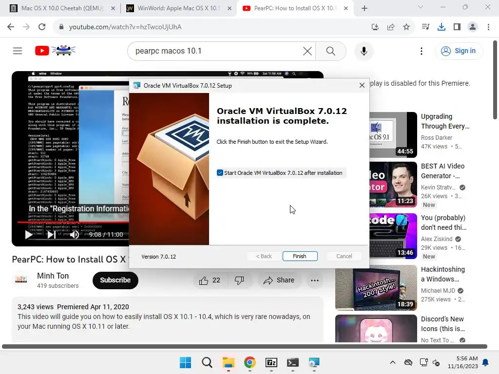Screen dimensions: 499x374
Task: Open the tab search chevron
Action: pyautogui.click(x=421, y=7)
